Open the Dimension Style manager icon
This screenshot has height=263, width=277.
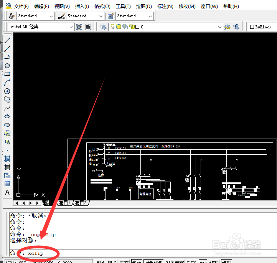61,16
